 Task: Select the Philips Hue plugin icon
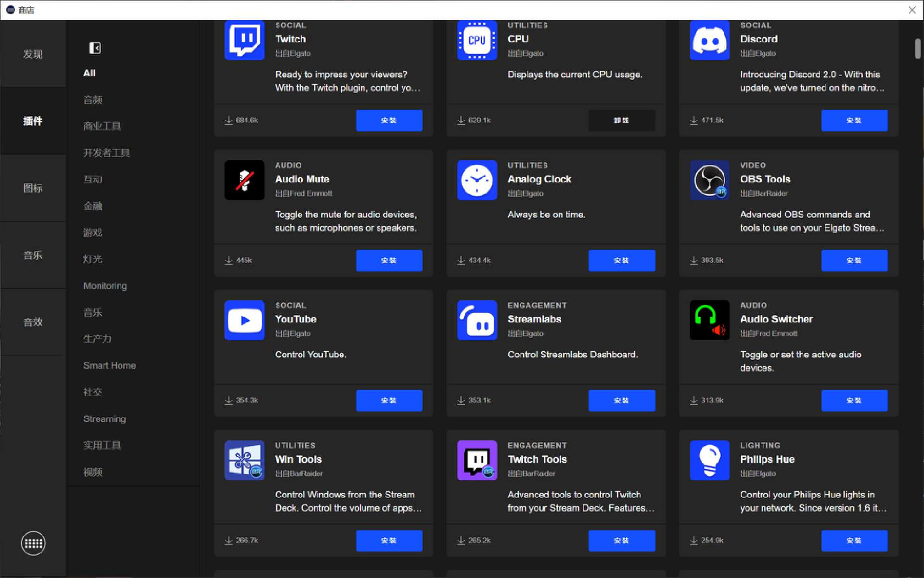coord(709,460)
